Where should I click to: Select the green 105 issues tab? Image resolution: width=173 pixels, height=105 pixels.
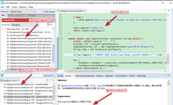coord(32,16)
